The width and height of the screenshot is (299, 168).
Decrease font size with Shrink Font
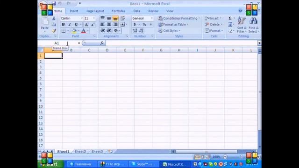click(x=93, y=24)
